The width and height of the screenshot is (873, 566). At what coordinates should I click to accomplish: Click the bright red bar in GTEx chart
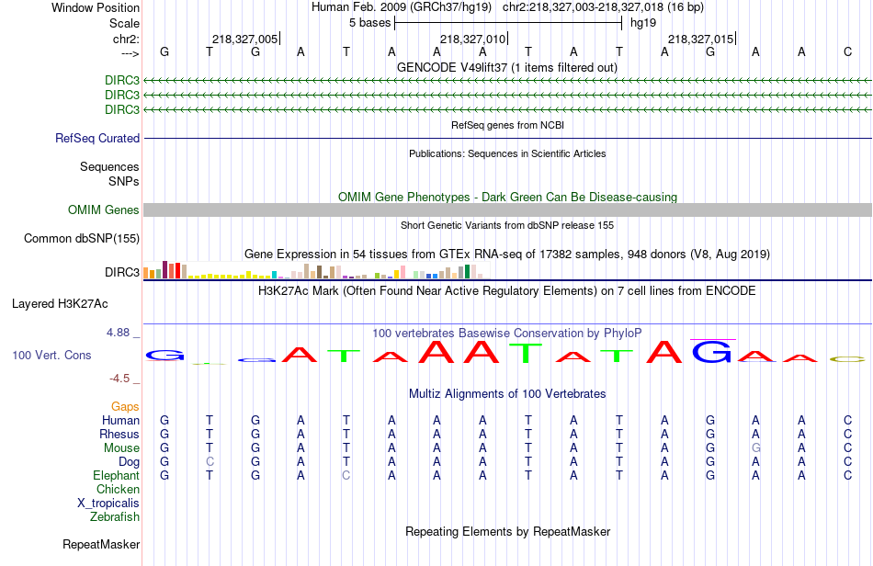point(177,270)
